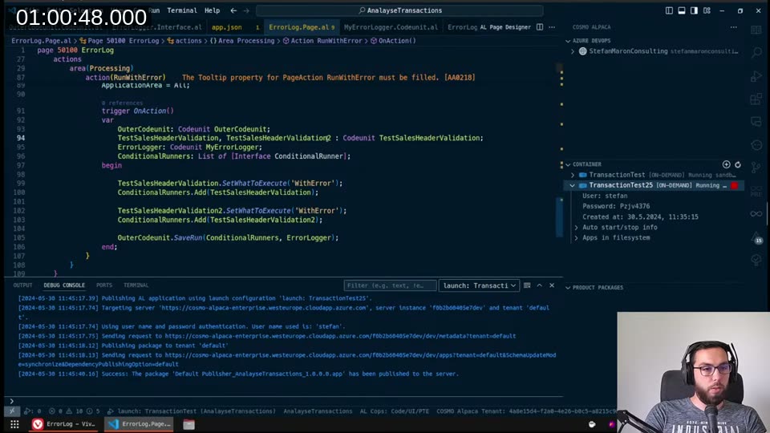This screenshot has height=433, width=770.
Task: Refresh the Container list
Action: (x=739, y=164)
